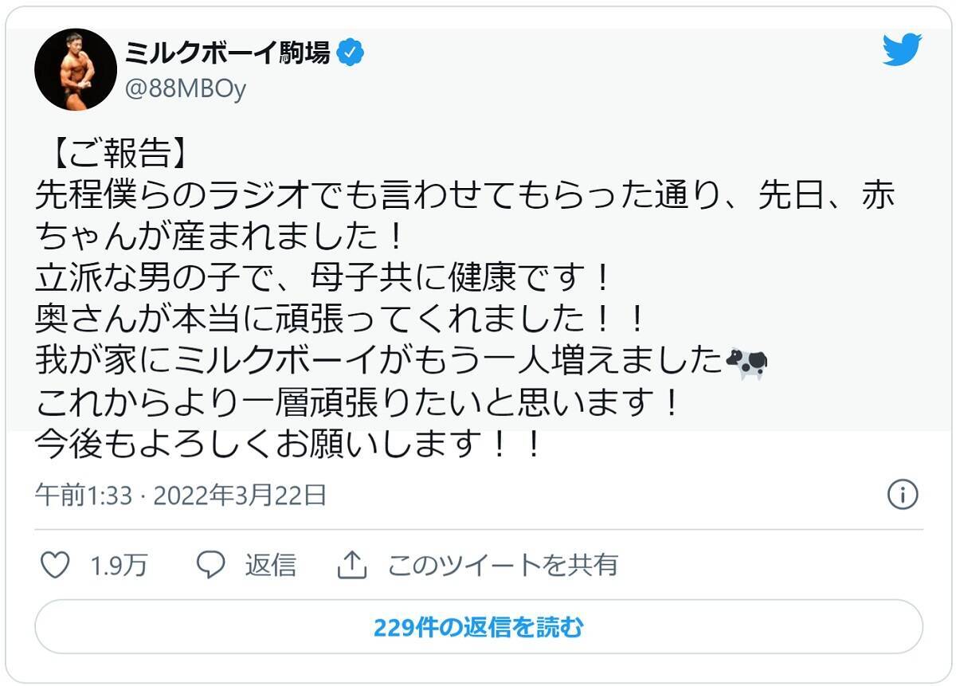Click the Twitter bird logo
The height and width of the screenshot is (686, 956).
[902, 50]
